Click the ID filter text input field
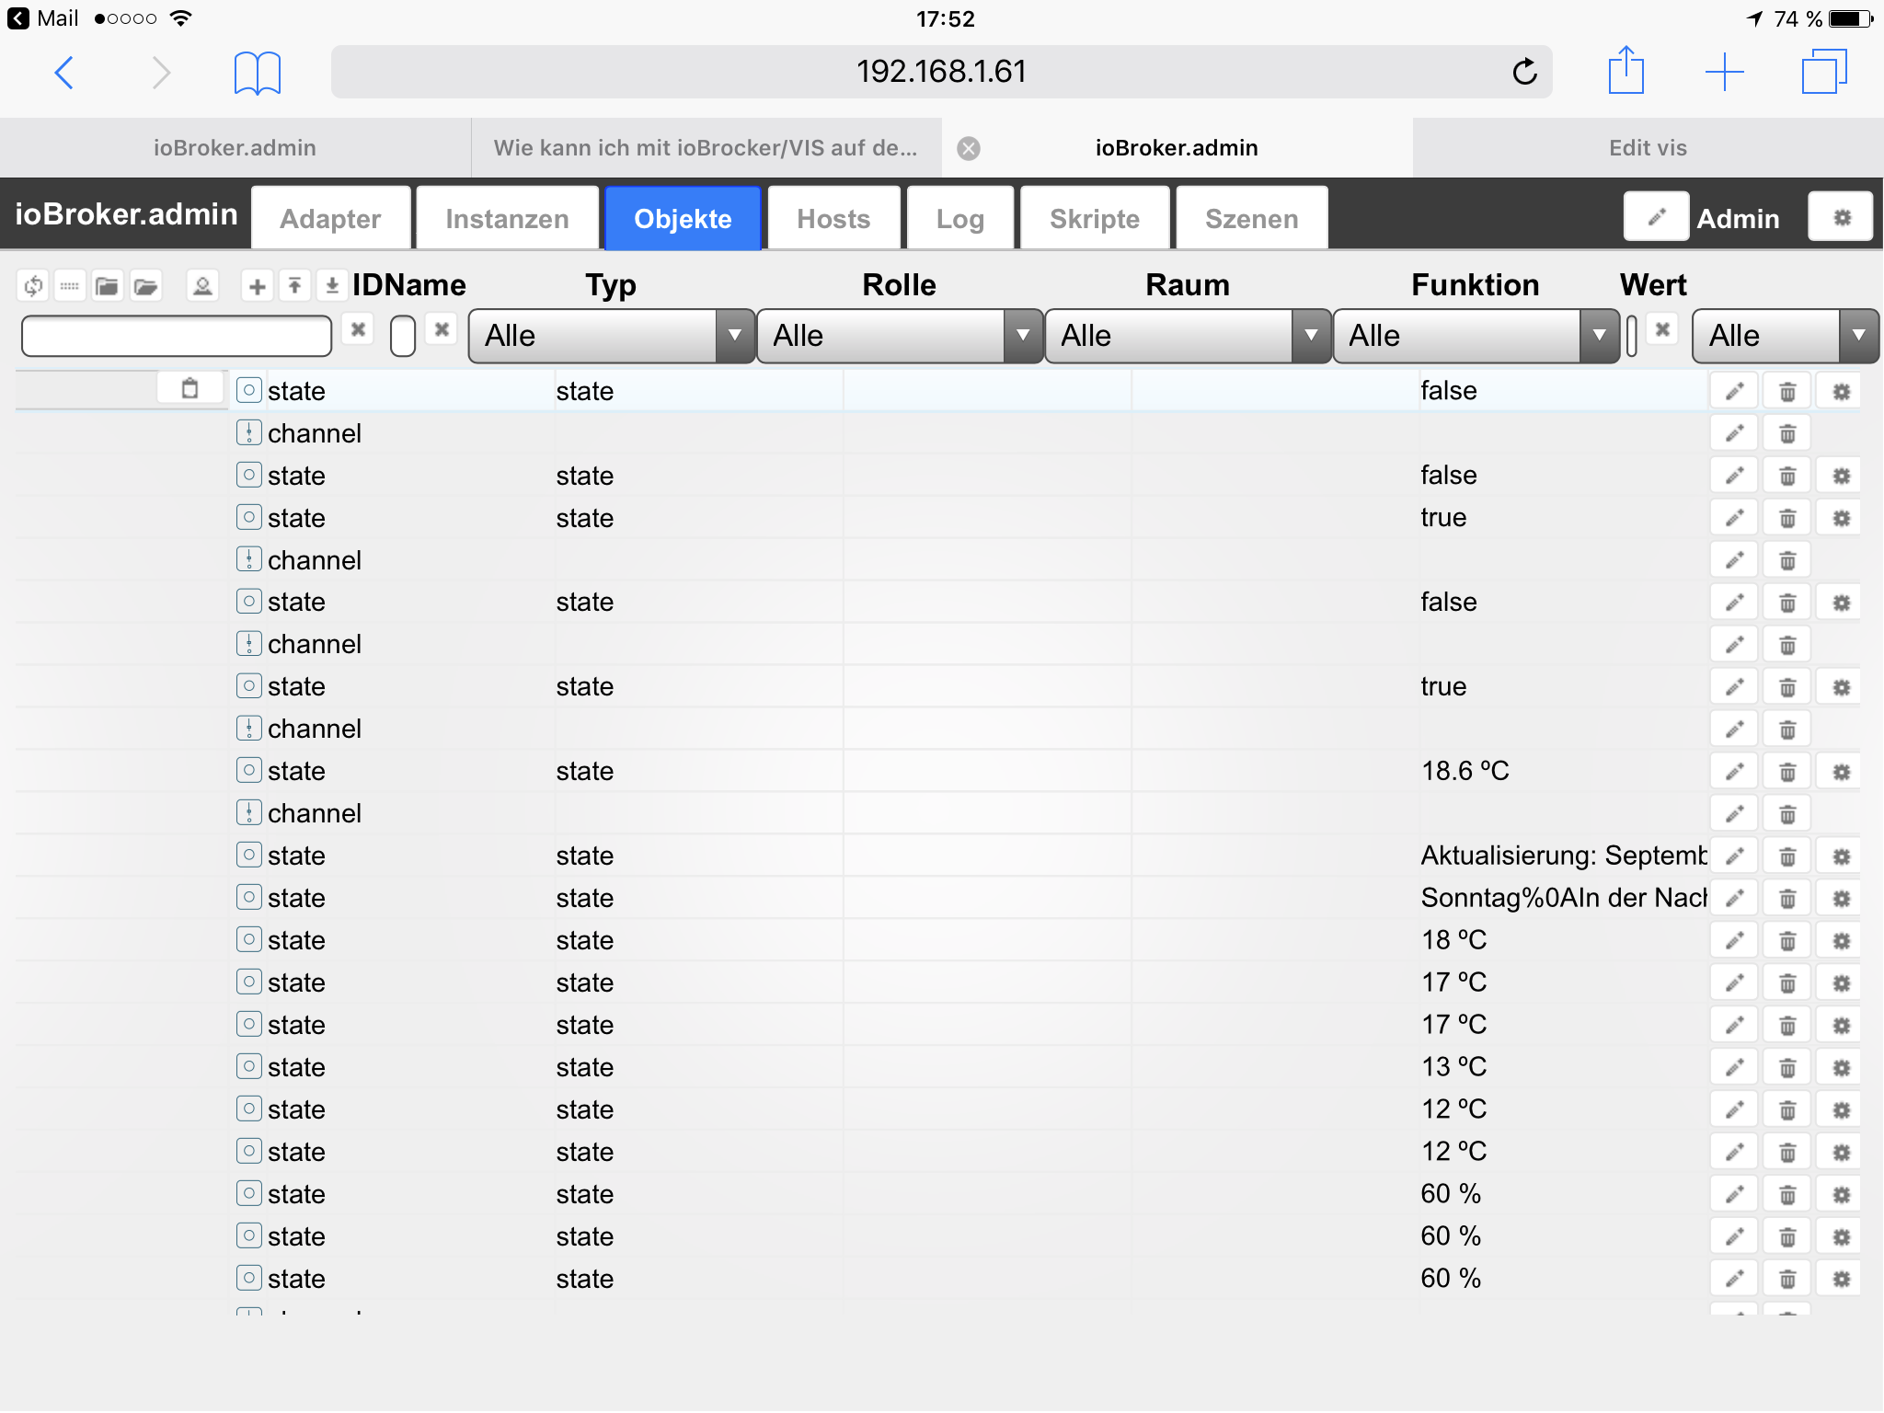 pyautogui.click(x=177, y=336)
